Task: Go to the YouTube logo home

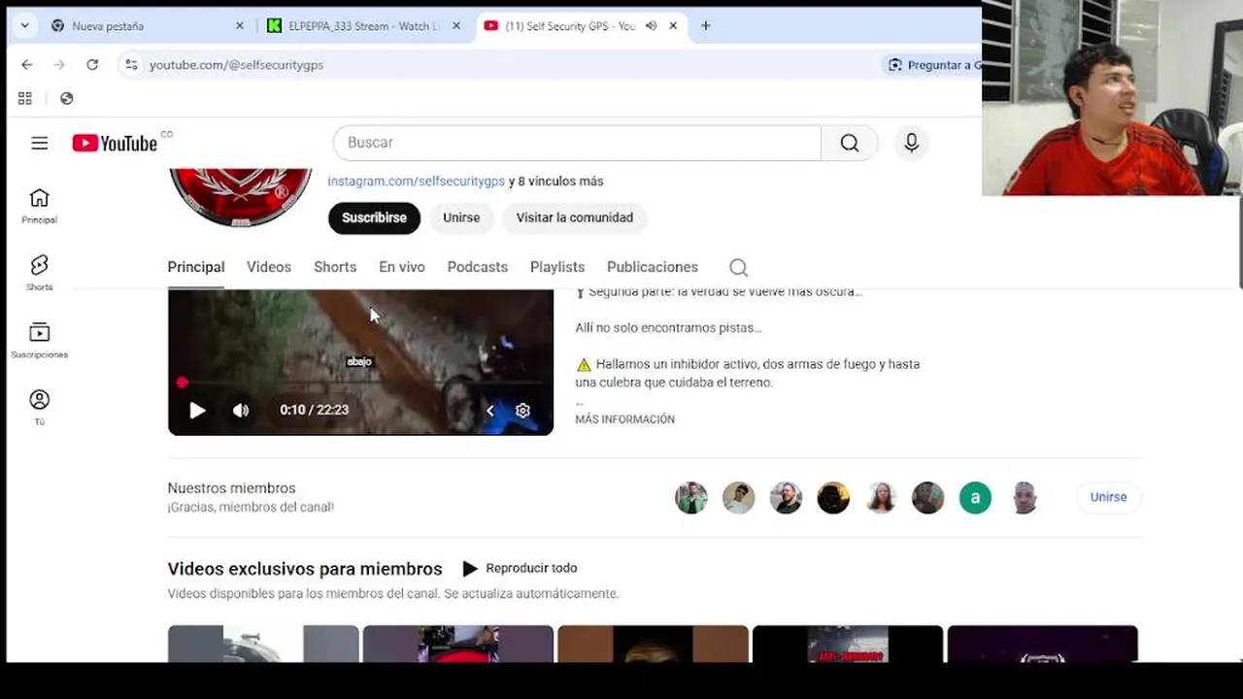Action: tap(115, 143)
